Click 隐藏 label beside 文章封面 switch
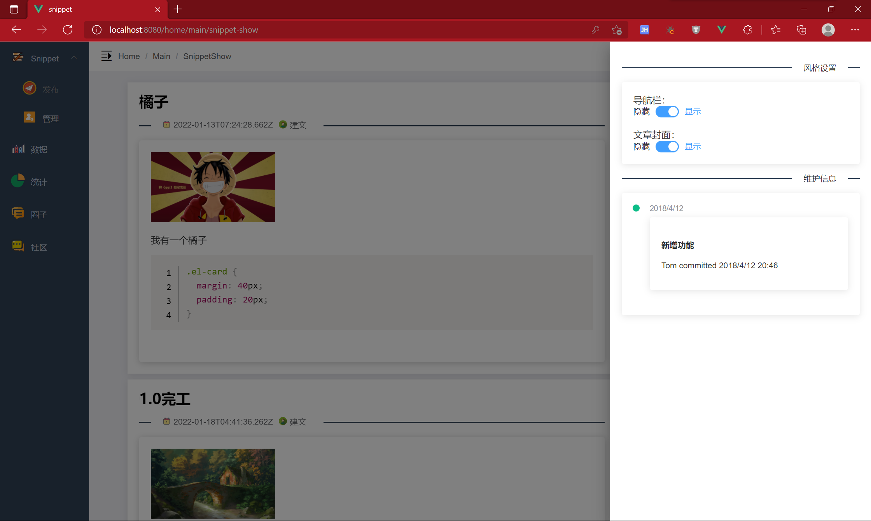This screenshot has width=871, height=521. 642,147
